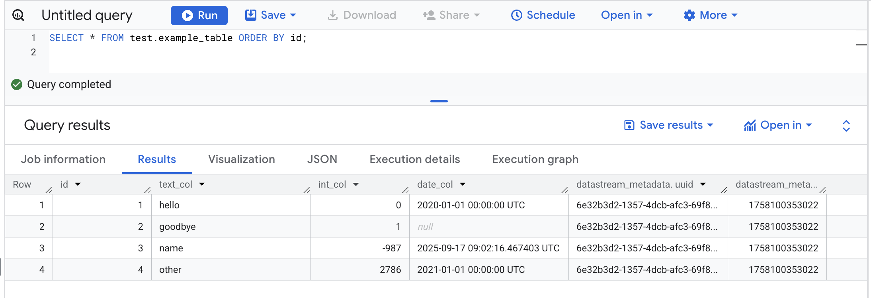The height and width of the screenshot is (298, 871).
Task: Click inside the SQL query editor line 2
Action: coord(239,52)
